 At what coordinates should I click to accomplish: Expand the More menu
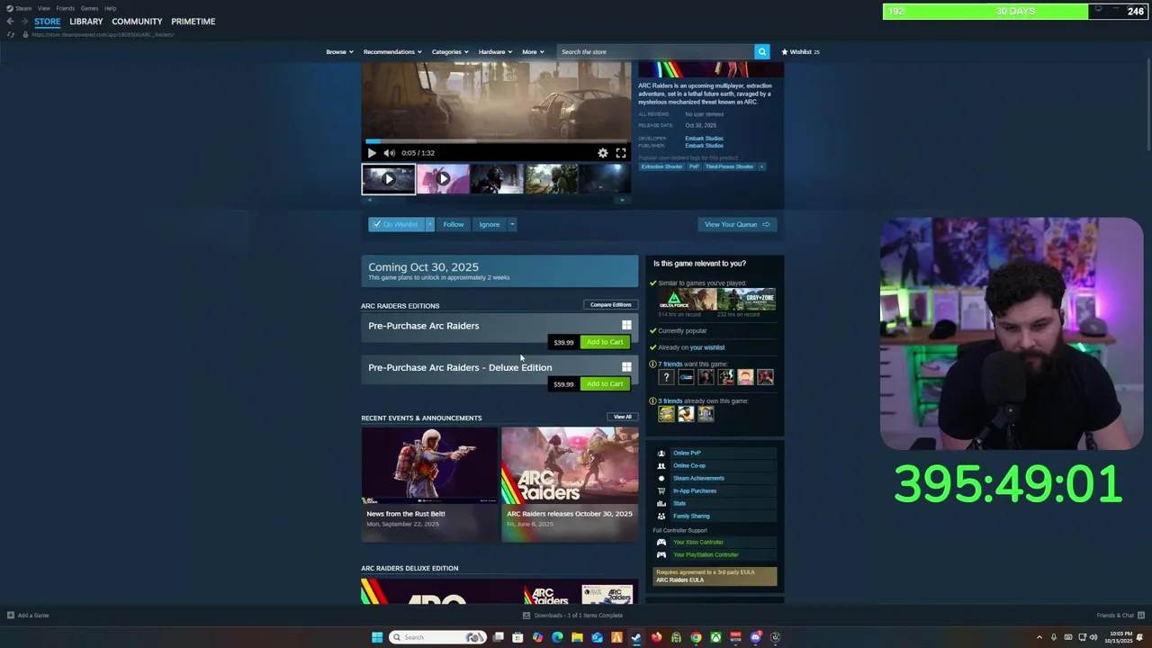(x=533, y=51)
